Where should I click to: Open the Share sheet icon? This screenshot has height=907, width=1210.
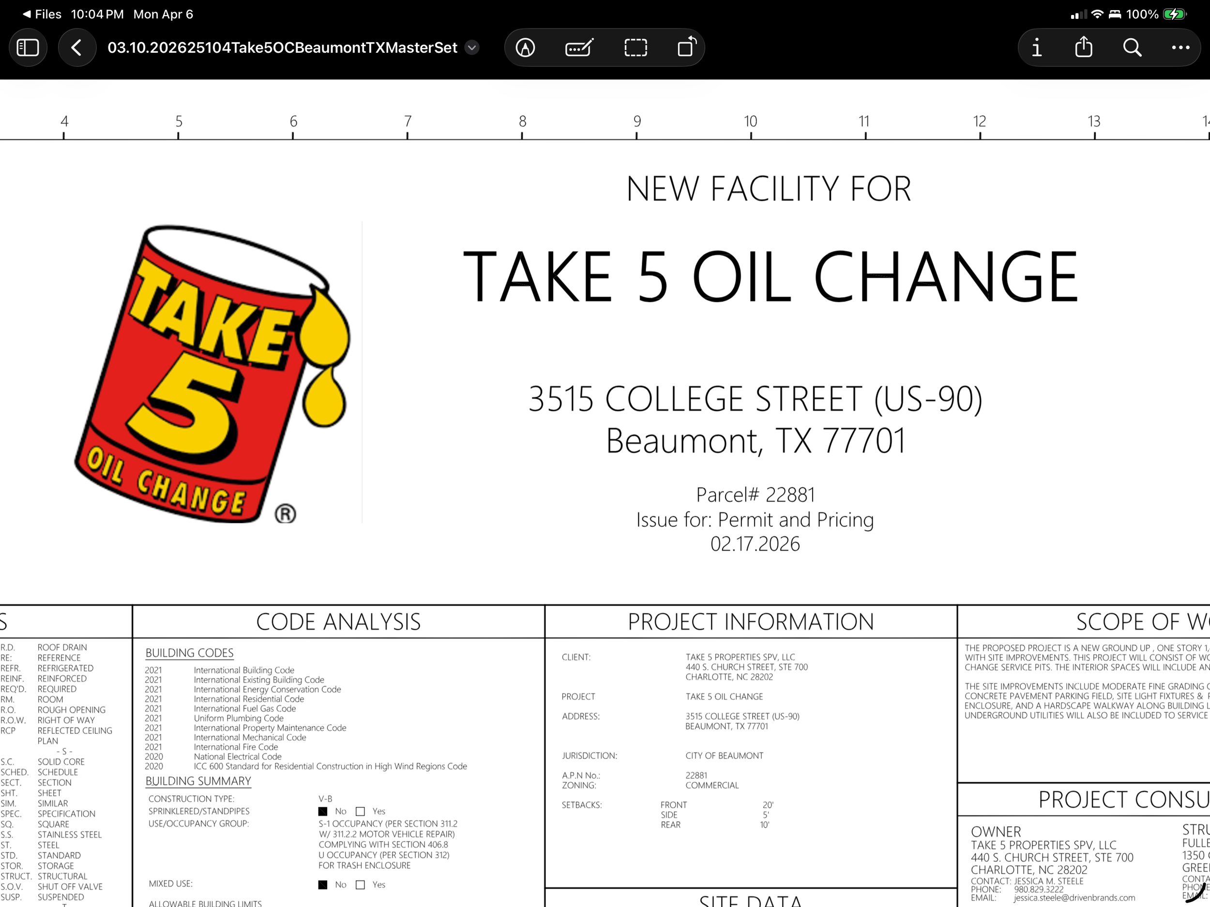1083,47
